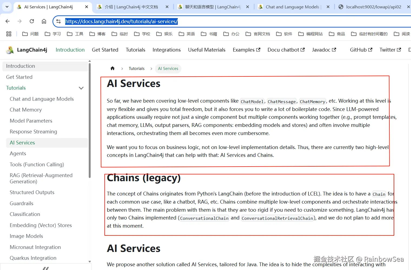The width and height of the screenshot is (411, 270).
Task: Go back to the previous page
Action: tap(8, 21)
